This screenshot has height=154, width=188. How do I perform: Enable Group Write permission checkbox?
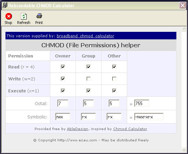[x=89, y=79]
